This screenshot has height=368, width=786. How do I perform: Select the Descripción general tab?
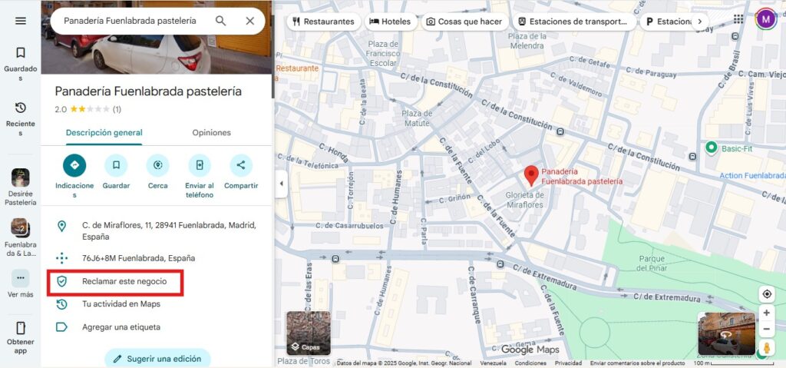(104, 133)
